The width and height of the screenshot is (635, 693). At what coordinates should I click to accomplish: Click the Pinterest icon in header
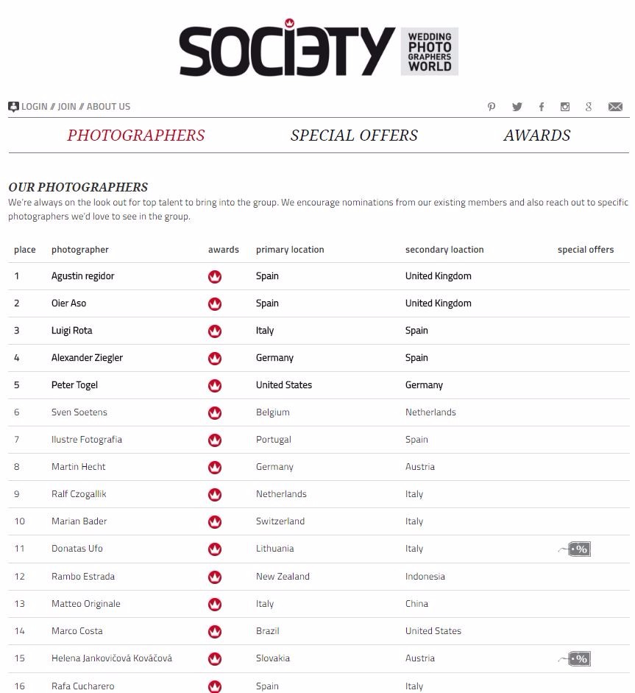click(492, 107)
